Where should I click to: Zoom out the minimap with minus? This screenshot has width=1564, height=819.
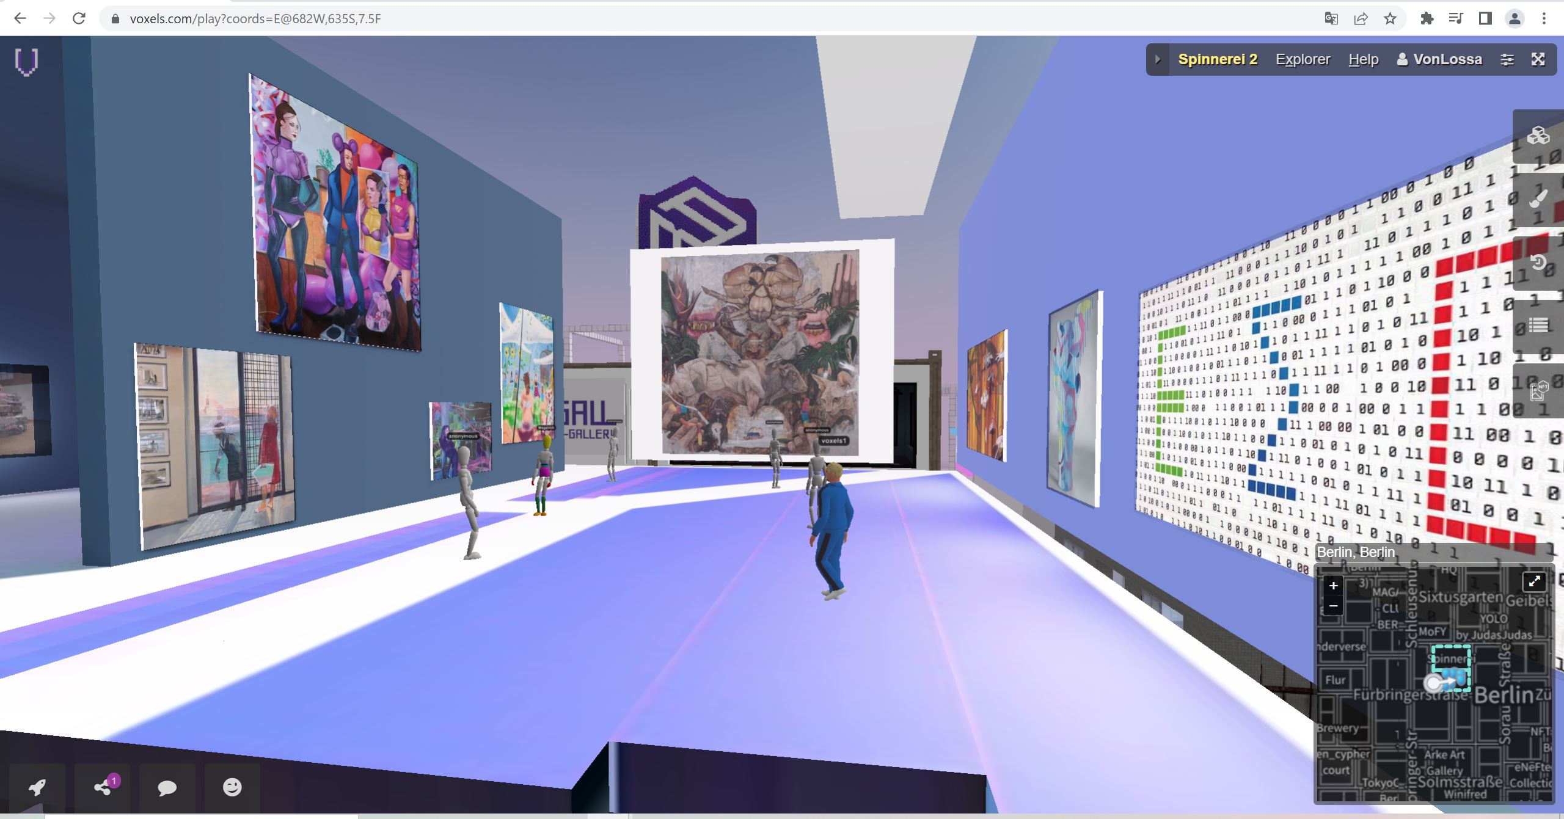click(x=1333, y=606)
